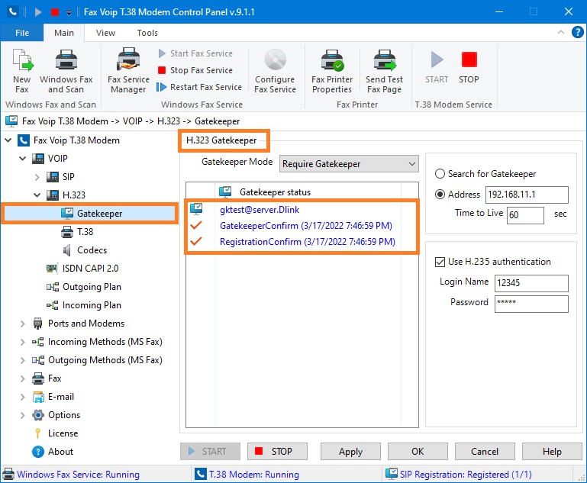This screenshot has width=587, height=483.
Task: Click Start Fax Service
Action: click(x=195, y=53)
